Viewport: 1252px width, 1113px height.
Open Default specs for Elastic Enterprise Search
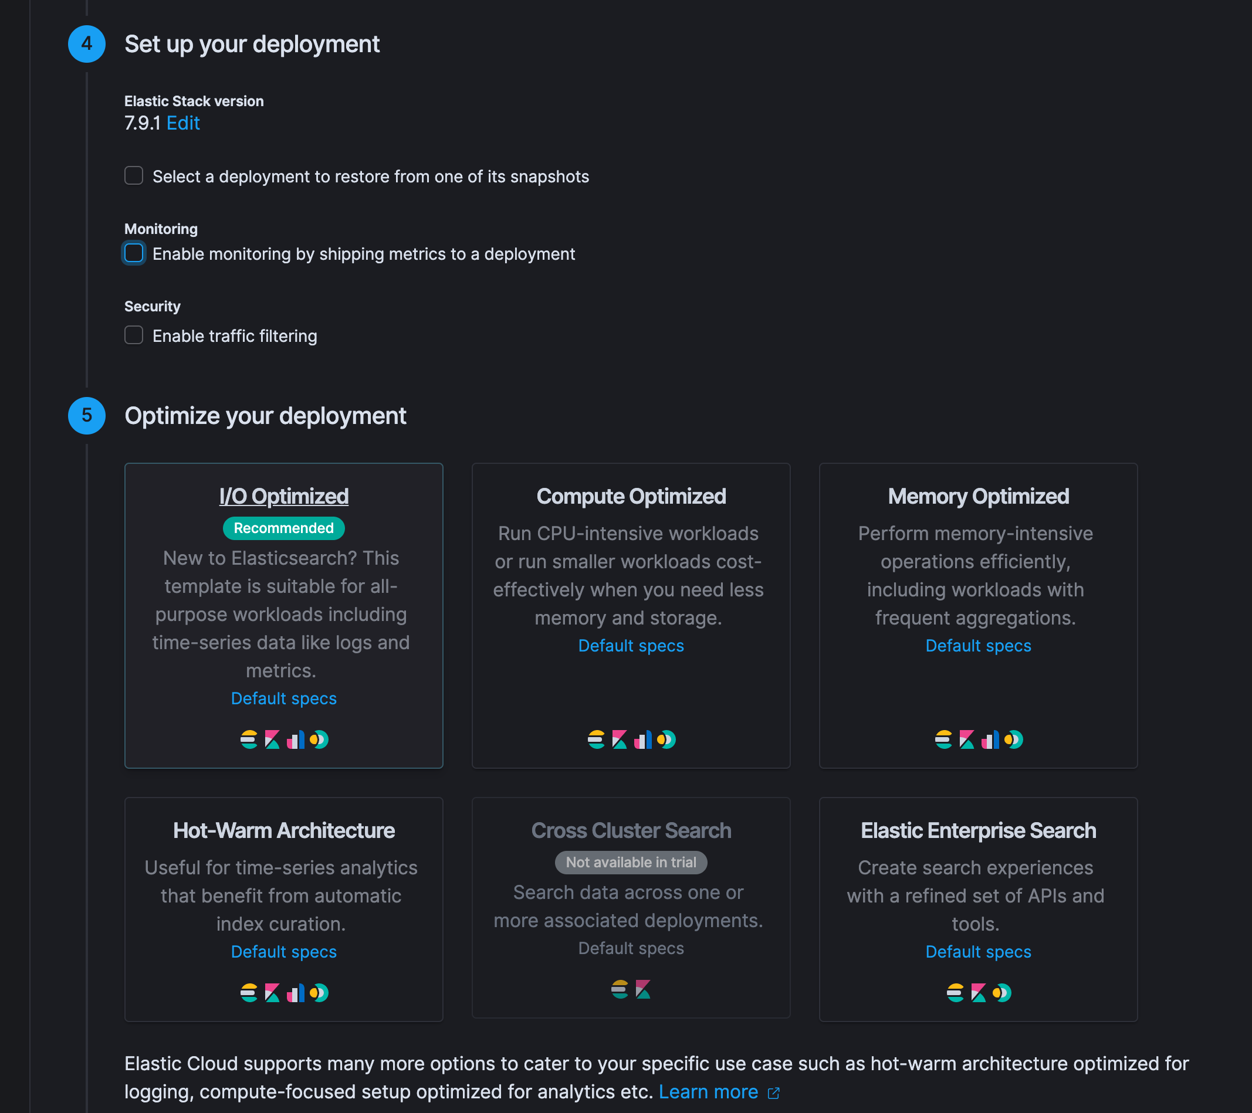978,951
